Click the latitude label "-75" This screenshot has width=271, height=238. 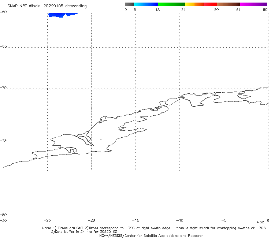click(x=3, y=141)
